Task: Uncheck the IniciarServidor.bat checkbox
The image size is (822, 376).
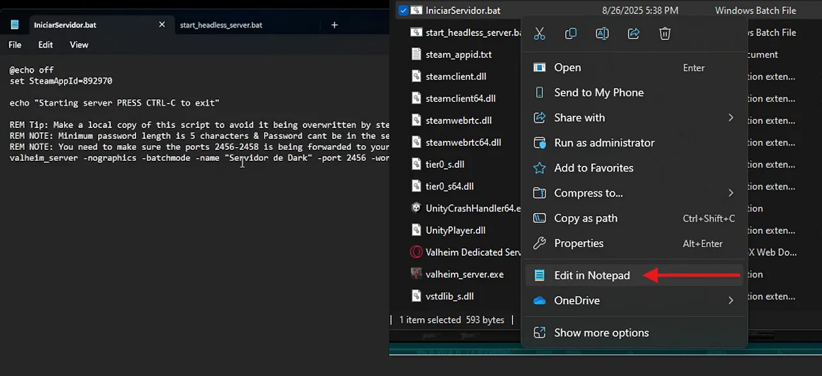Action: pos(403,10)
